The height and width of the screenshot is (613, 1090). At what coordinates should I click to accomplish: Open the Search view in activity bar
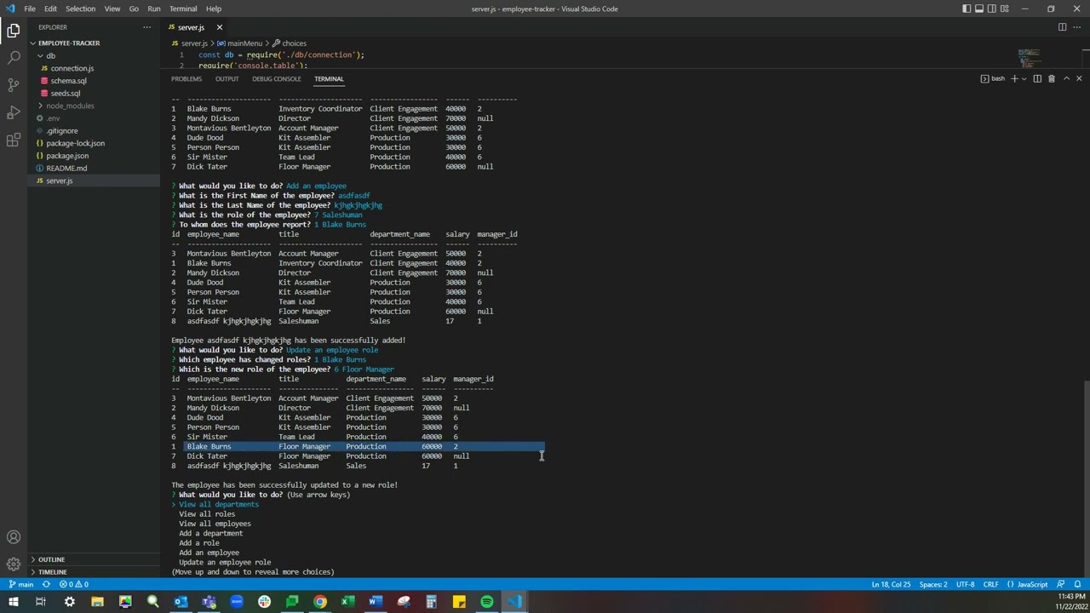(x=14, y=58)
